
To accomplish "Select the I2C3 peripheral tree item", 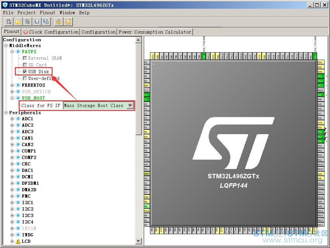I will point(27,215).
